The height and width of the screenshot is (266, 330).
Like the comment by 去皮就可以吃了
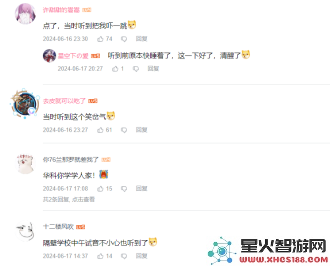pyautogui.click(x=100, y=130)
